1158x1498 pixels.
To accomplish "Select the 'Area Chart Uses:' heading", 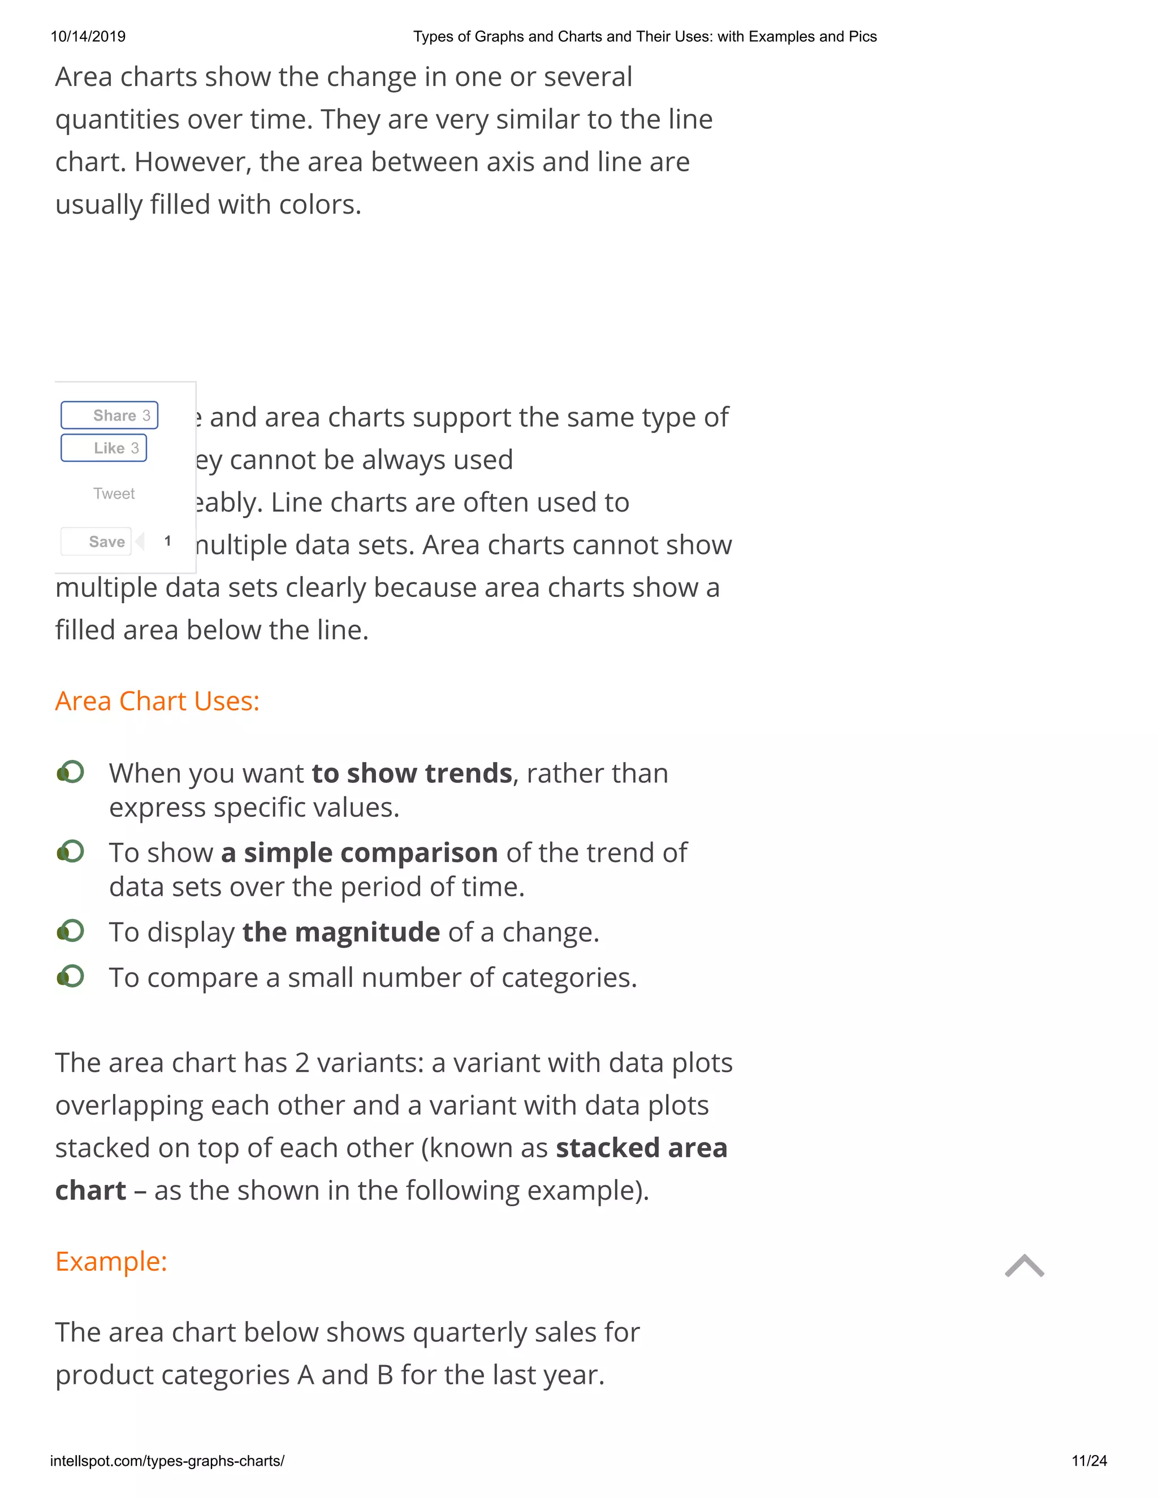I will click(157, 701).
